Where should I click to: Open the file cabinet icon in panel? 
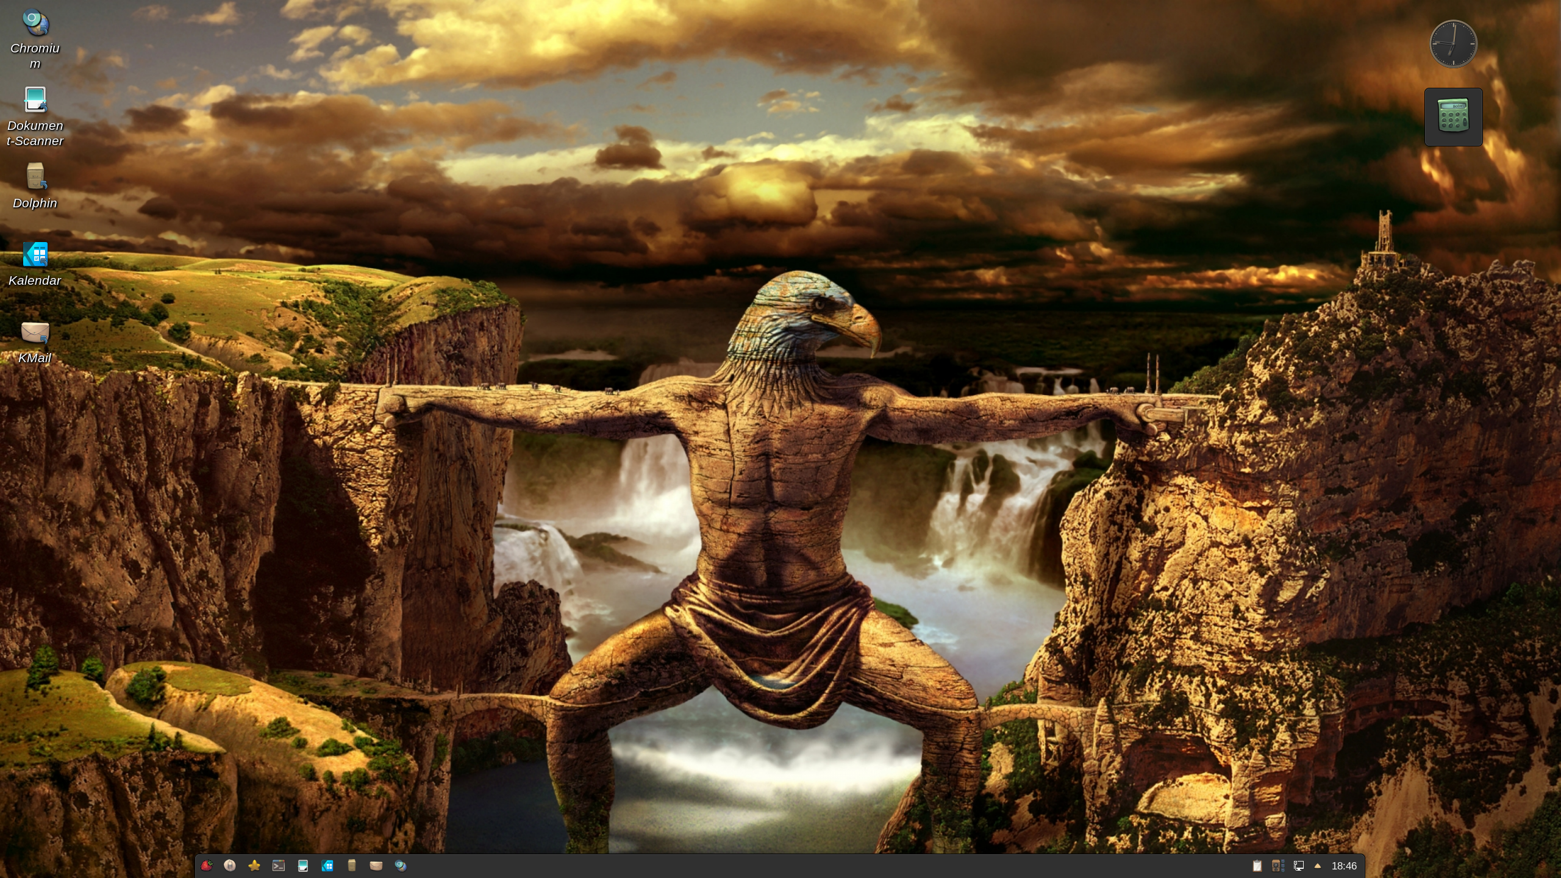click(x=352, y=866)
